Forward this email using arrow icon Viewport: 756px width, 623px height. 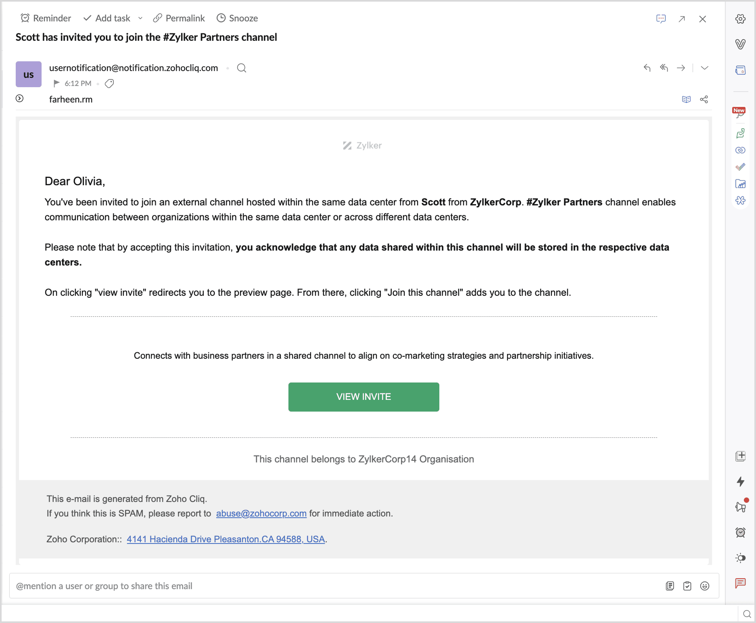click(x=681, y=68)
